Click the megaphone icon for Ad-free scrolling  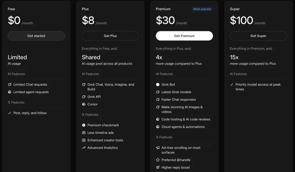(x=158, y=148)
